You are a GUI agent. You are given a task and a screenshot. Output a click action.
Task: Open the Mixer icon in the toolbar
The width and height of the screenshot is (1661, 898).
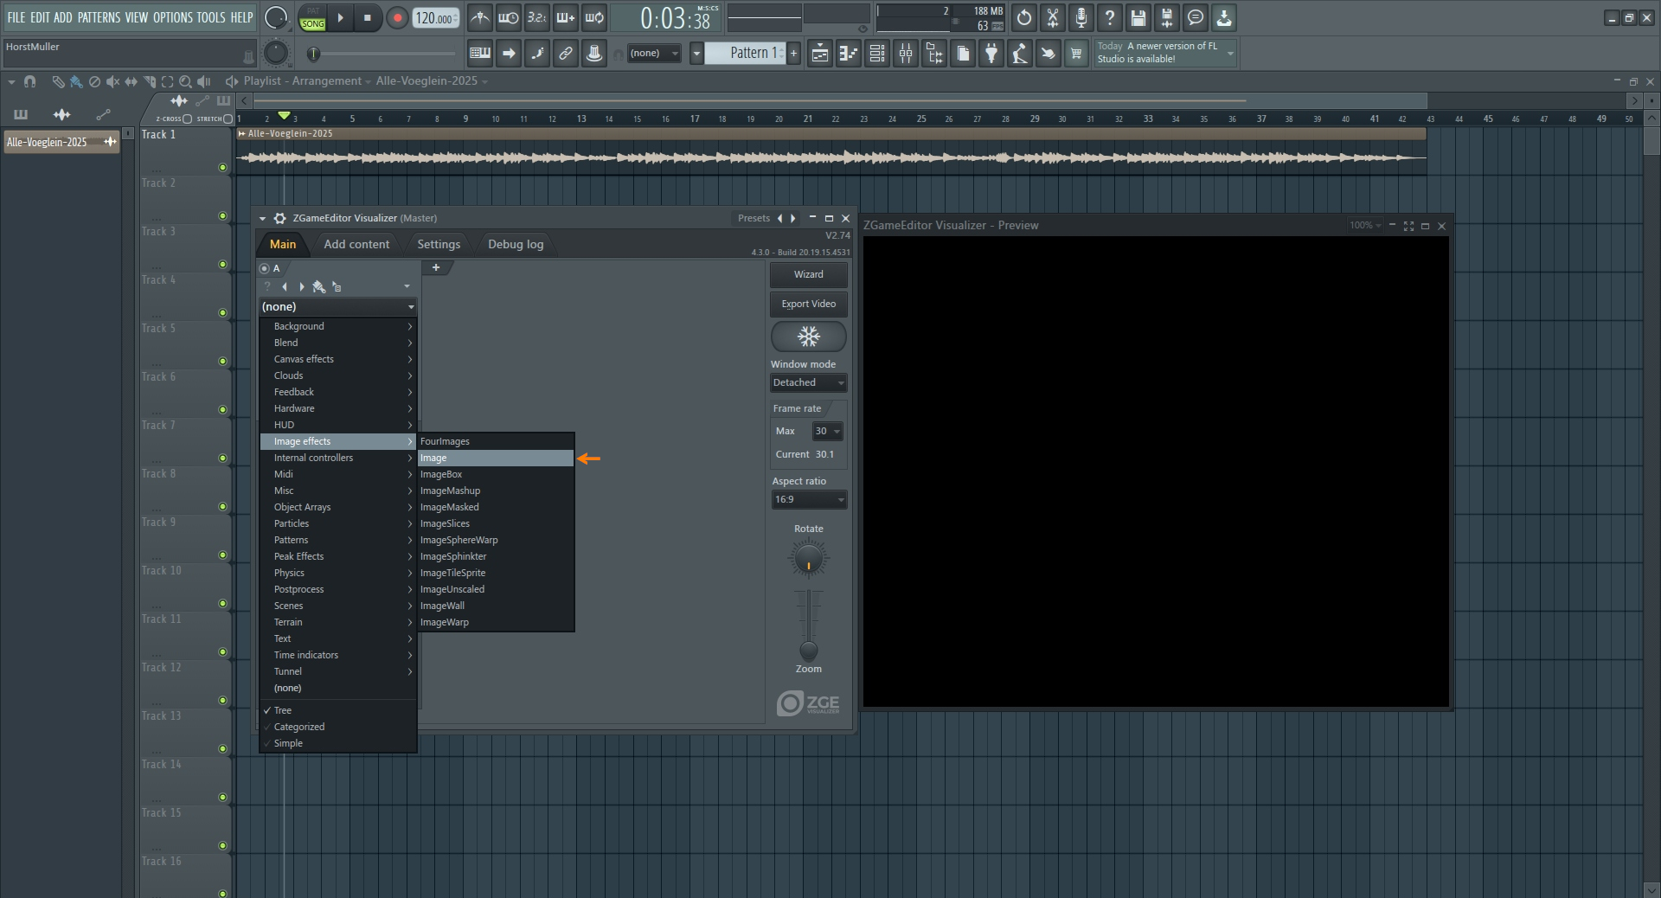(906, 54)
